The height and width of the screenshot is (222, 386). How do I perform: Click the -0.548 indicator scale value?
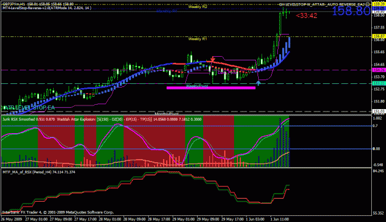[x=378, y=165]
